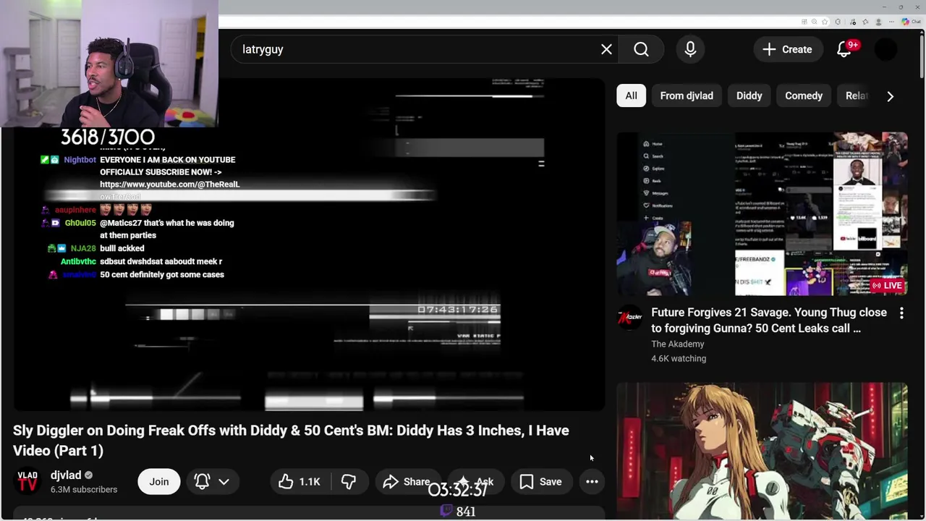
Task: Add page to favorites with star icon
Action: [x=825, y=22]
